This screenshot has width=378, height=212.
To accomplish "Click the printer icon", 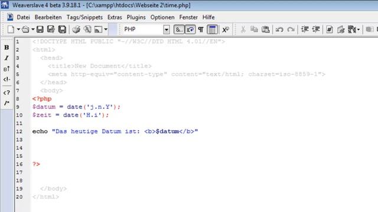I will (x=76, y=29).
